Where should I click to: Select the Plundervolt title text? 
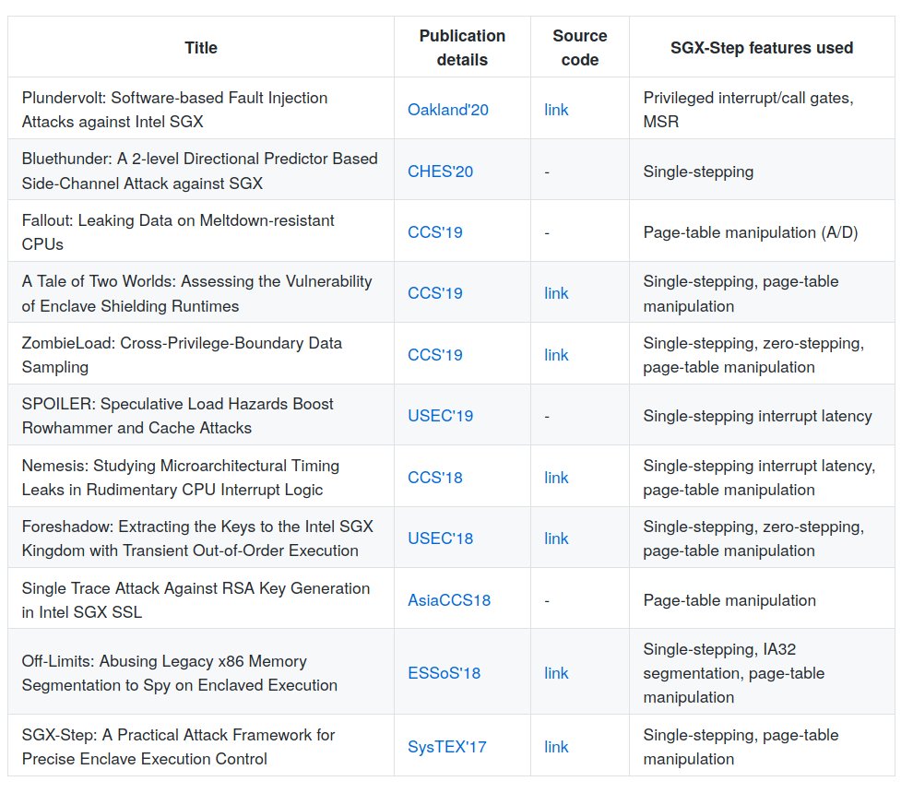[x=174, y=110]
